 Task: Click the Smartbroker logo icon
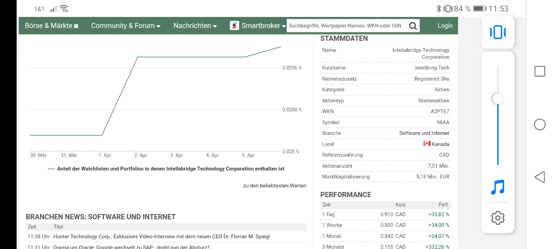tap(234, 26)
